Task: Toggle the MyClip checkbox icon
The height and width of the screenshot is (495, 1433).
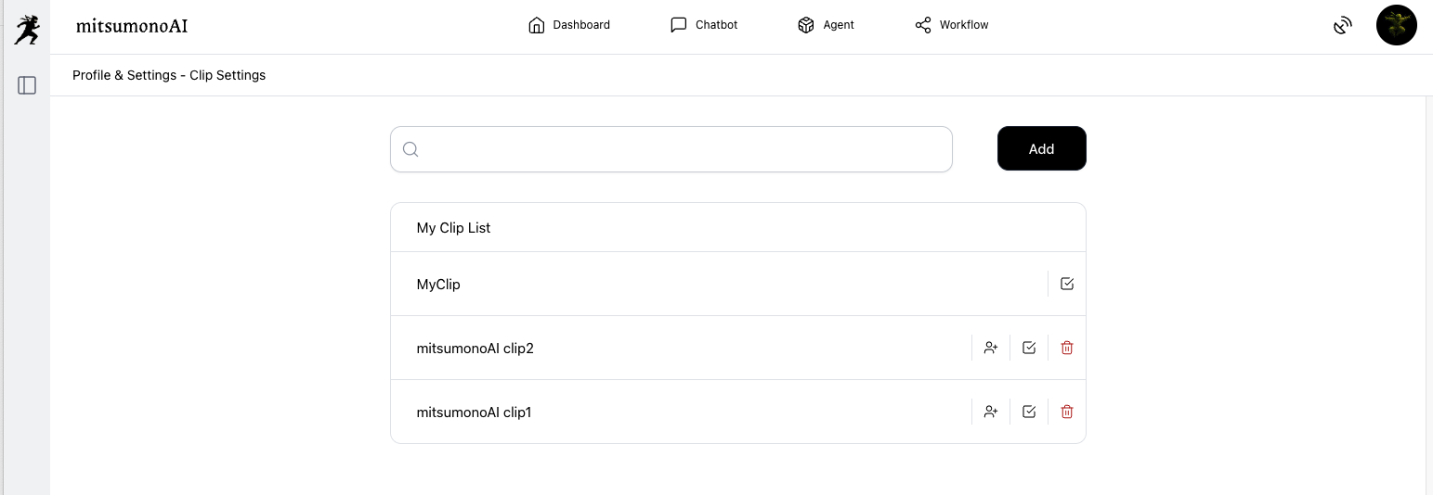Action: [1067, 284]
